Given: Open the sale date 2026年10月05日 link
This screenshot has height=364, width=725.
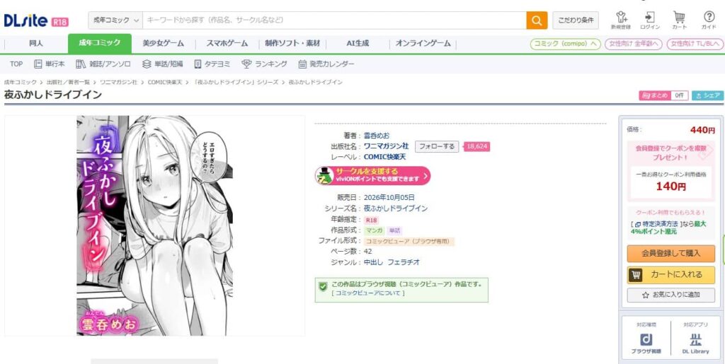Looking at the screenshot, I should click(x=389, y=197).
